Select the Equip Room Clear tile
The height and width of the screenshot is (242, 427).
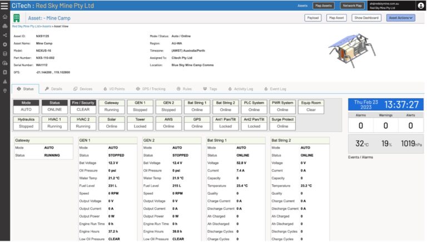coord(311,107)
